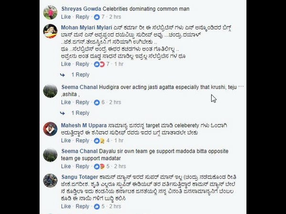This screenshot has width=286, height=214.
Task: Click reply arrow icon under Seema Chanal's Hudigira comment
Action: coord(62,113)
